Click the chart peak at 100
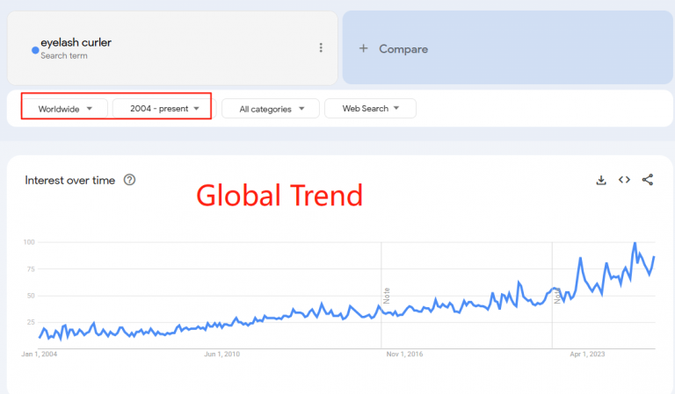 click(x=635, y=243)
